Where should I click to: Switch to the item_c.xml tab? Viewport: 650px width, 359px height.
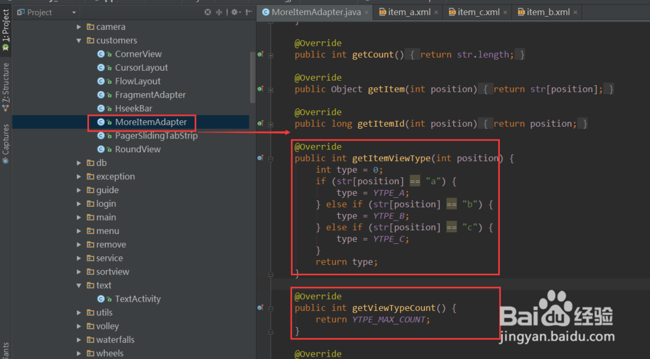click(x=478, y=12)
